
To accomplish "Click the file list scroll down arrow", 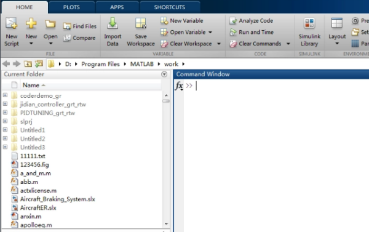I will tap(166, 224).
